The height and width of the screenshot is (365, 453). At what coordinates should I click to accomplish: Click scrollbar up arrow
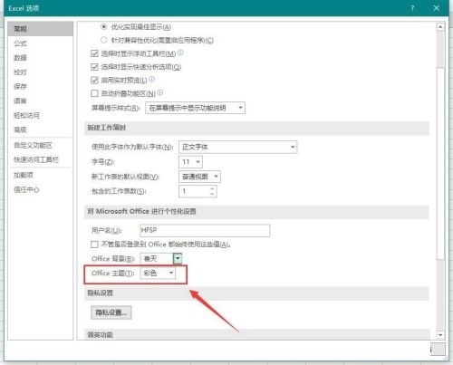(x=440, y=26)
